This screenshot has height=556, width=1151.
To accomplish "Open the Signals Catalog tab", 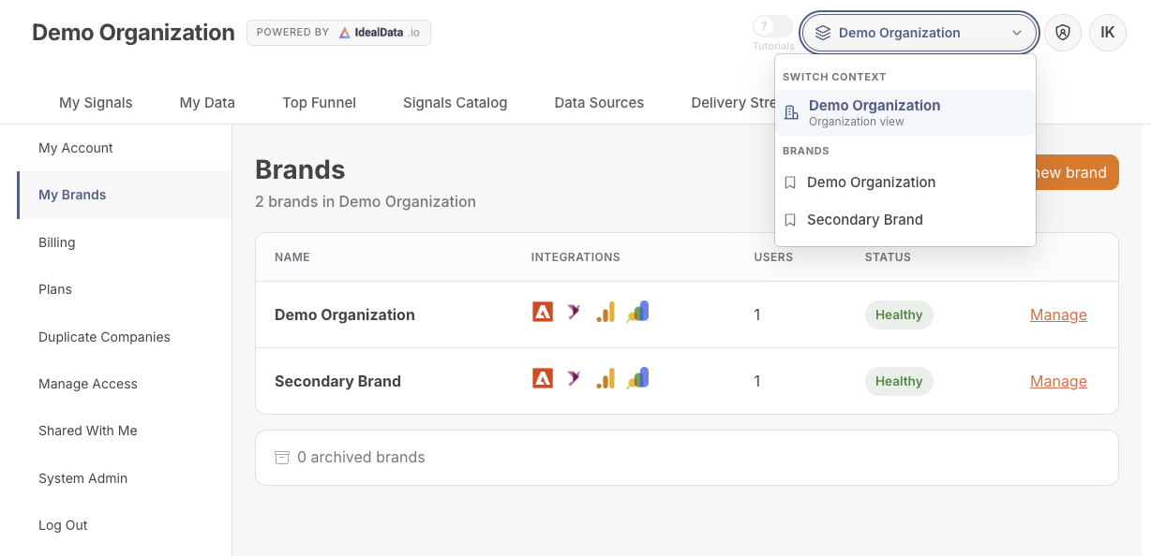I will click(456, 103).
